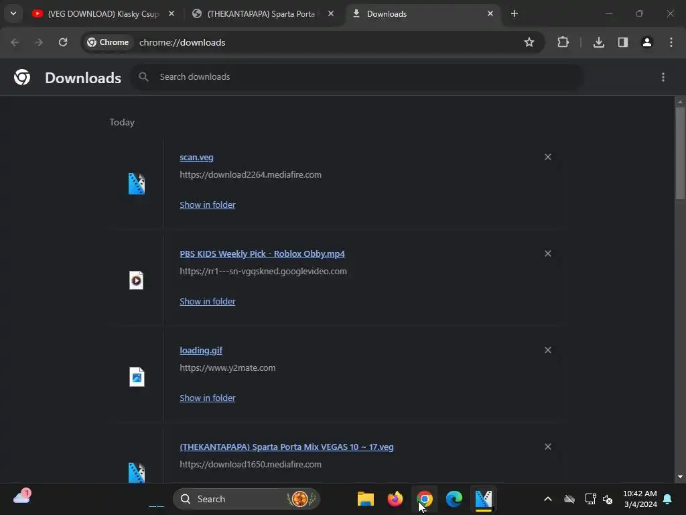Click the Search downloads field
Image resolution: width=686 pixels, height=515 pixels.
coord(357,77)
